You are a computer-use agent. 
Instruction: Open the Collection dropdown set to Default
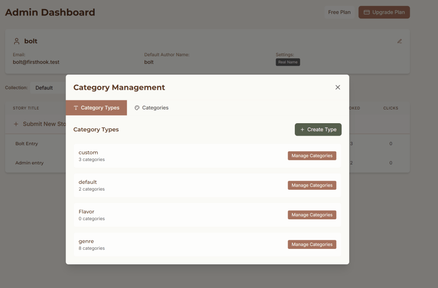pyautogui.click(x=47, y=88)
